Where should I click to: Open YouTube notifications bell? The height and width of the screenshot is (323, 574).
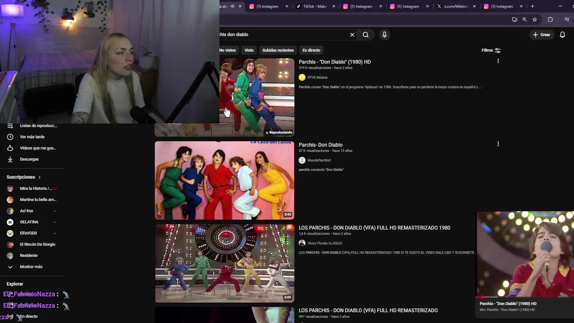pos(562,35)
